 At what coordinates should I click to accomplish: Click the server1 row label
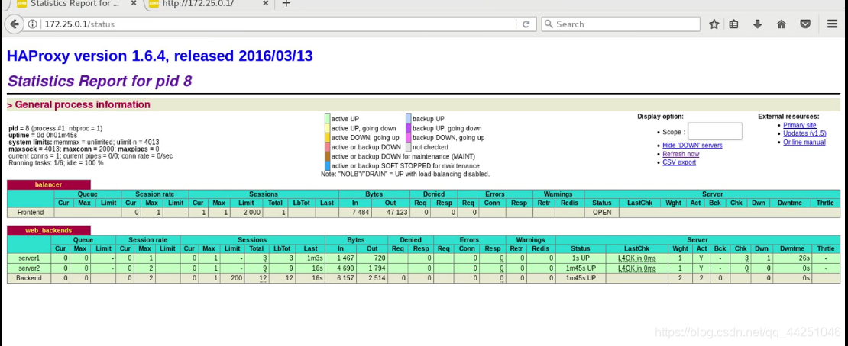point(30,258)
